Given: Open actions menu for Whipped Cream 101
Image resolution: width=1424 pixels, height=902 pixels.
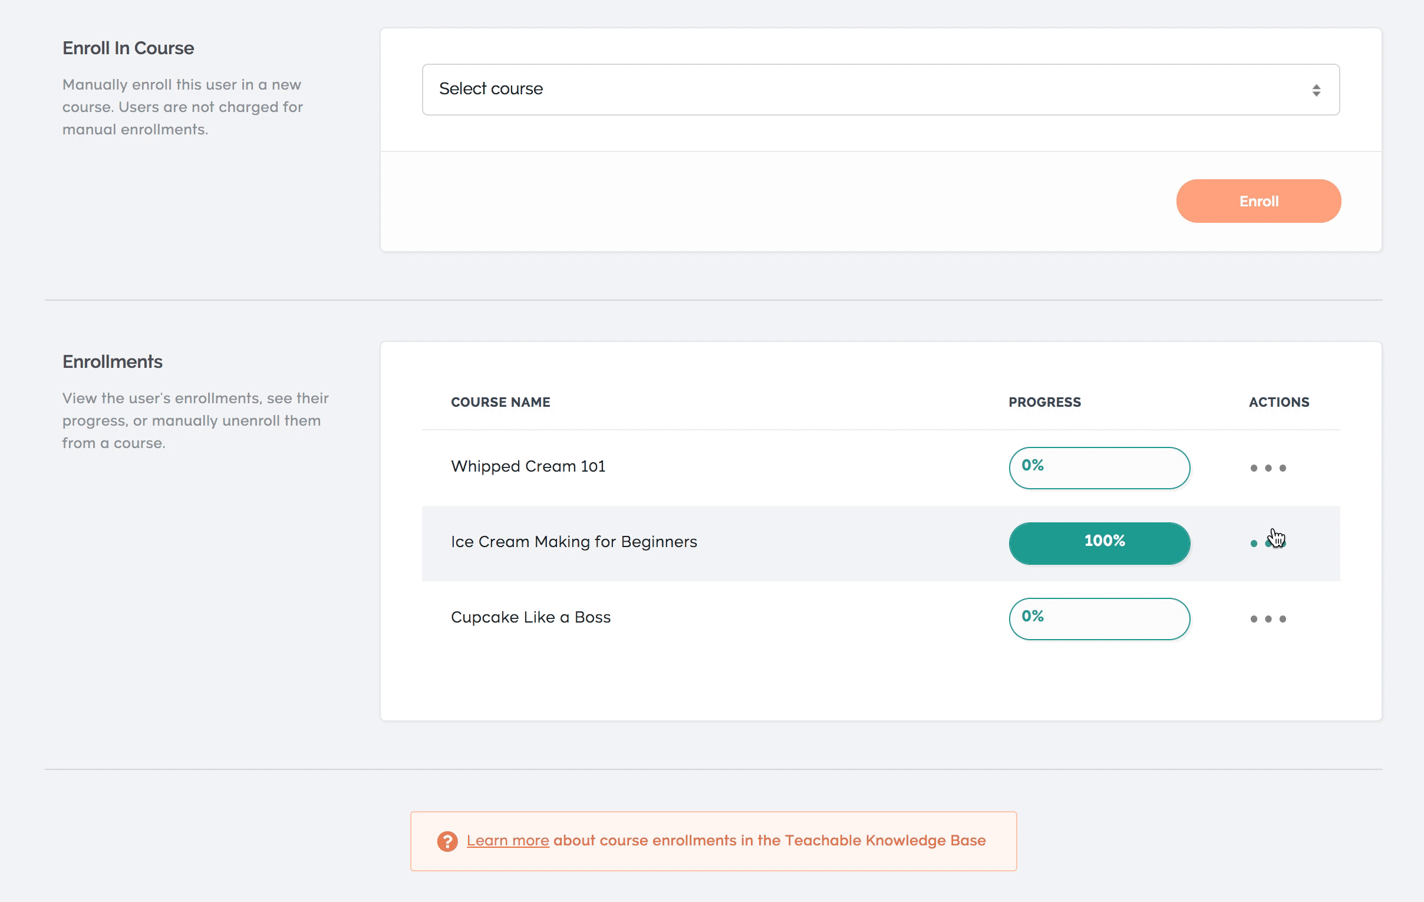Looking at the screenshot, I should [1268, 468].
